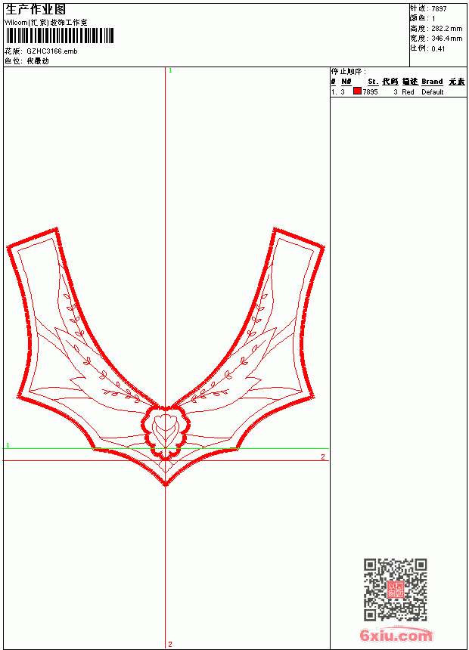The image size is (469, 650).
Task: Click the width value 346.4 mm
Action: (x=446, y=39)
